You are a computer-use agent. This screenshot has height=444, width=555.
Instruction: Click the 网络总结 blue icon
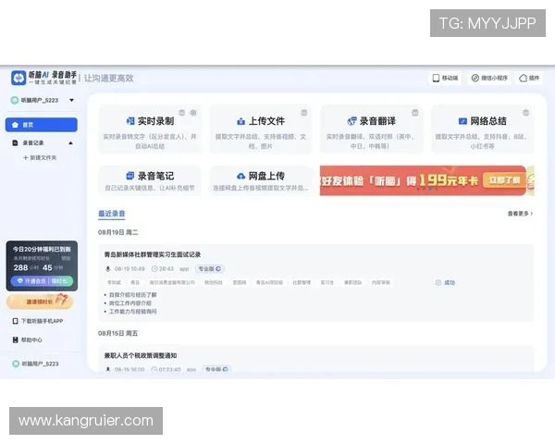(x=462, y=121)
